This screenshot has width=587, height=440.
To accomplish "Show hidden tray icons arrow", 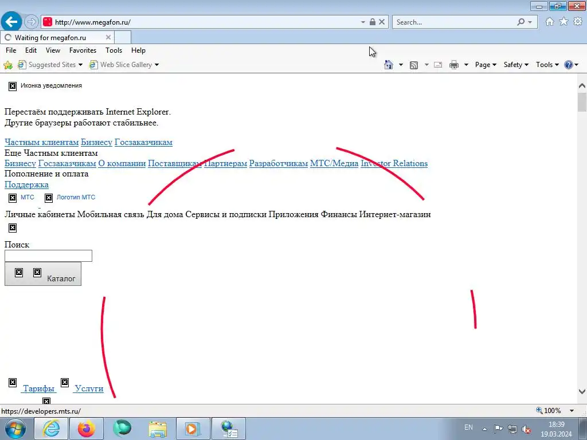I will (x=484, y=429).
